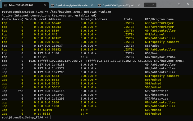193x121 pixels.
Task: Click the Send-Q value 1025
Action: pos(32,61)
